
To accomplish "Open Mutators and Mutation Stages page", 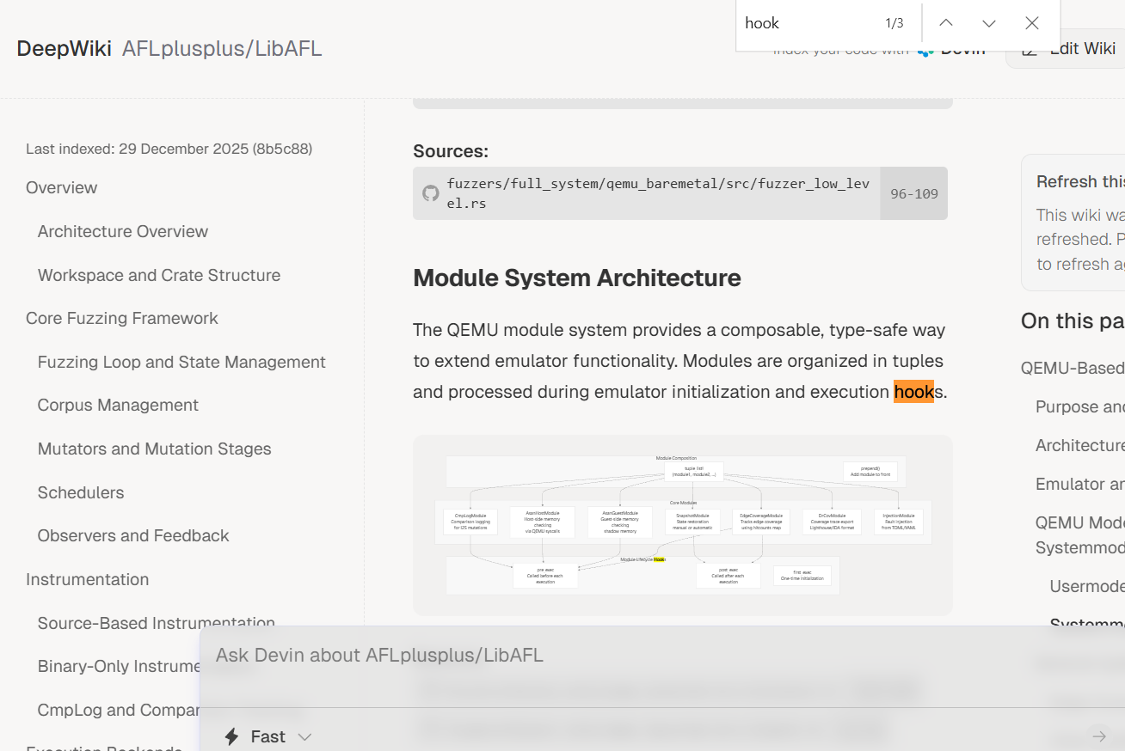I will coord(155,449).
